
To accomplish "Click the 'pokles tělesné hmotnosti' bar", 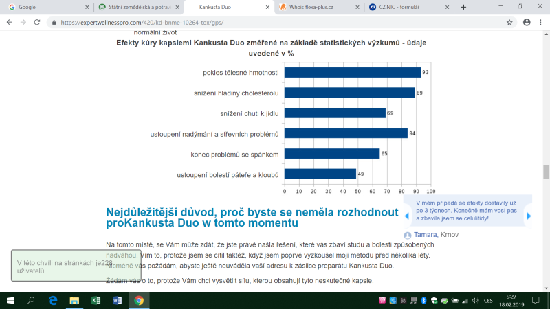I will [353, 72].
